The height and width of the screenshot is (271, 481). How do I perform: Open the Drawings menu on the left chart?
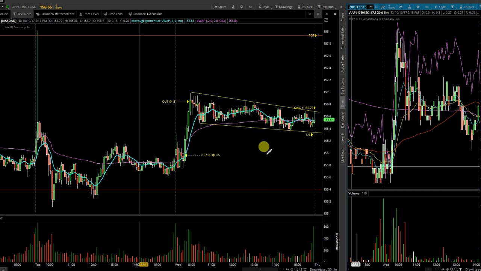tap(283, 7)
